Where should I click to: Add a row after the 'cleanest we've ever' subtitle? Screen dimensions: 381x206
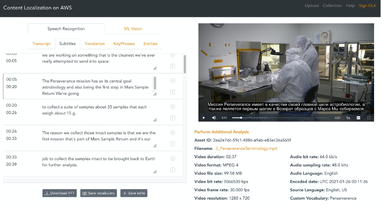(x=173, y=66)
